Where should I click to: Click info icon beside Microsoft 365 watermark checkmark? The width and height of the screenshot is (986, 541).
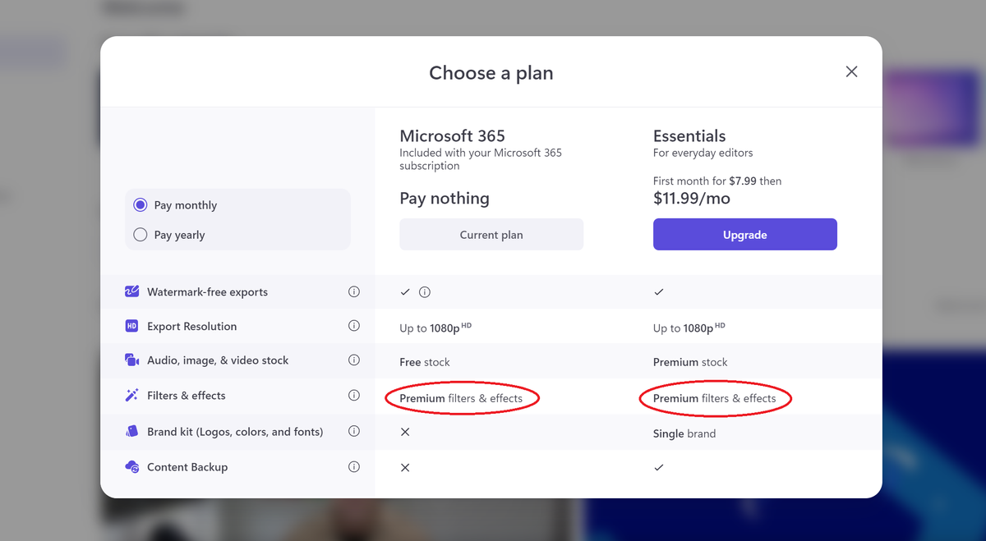click(x=425, y=291)
